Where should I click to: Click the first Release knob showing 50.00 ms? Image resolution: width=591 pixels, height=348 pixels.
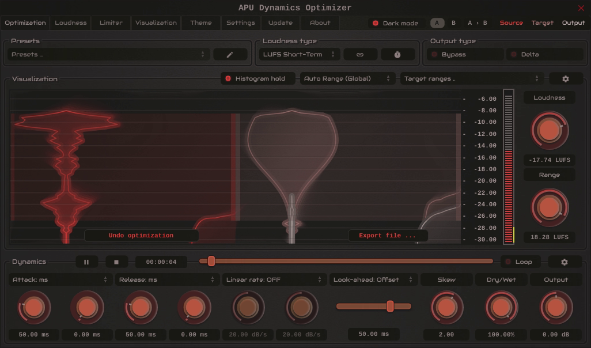coord(141,307)
